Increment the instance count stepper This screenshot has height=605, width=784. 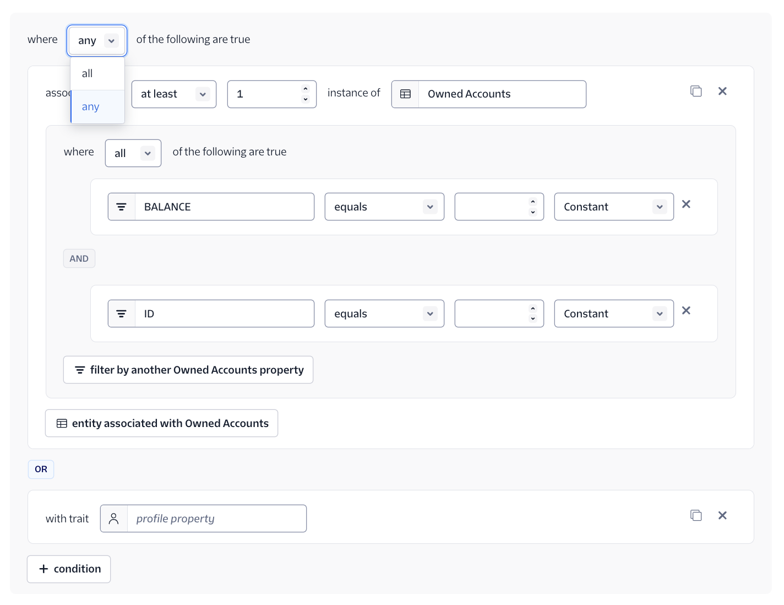click(306, 89)
